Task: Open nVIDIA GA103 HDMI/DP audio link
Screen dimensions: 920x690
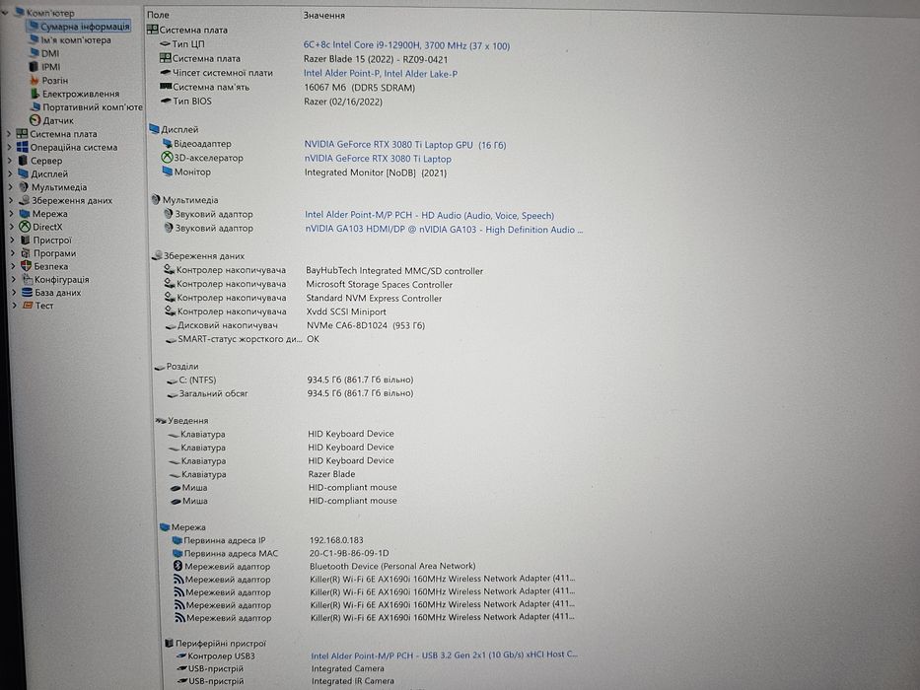Action: 444,230
